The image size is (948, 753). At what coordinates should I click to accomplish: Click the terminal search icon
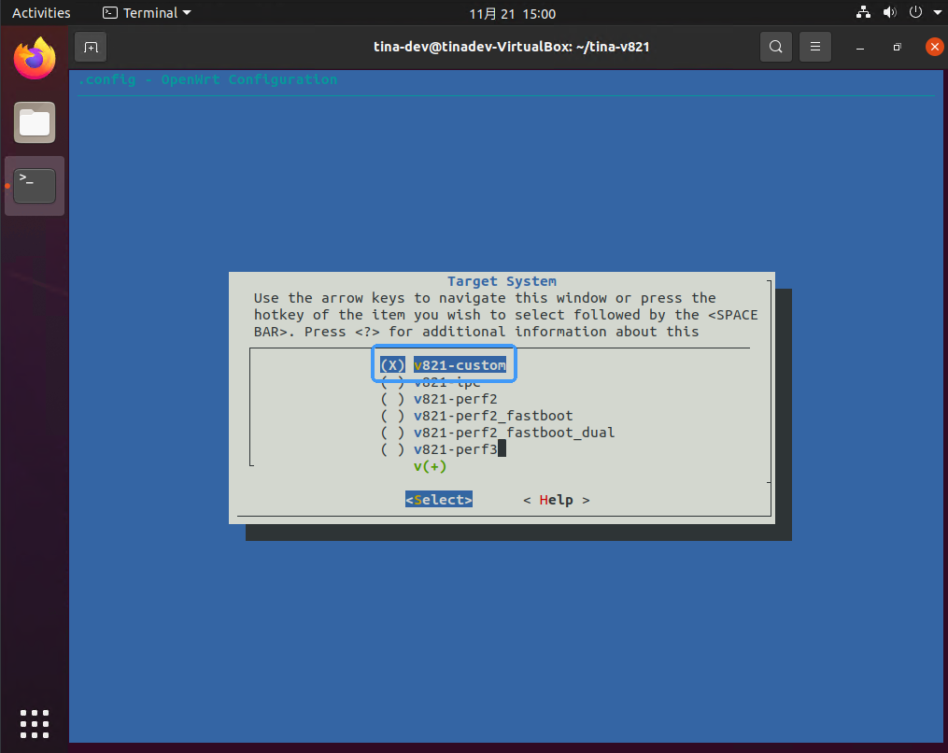[x=775, y=46]
